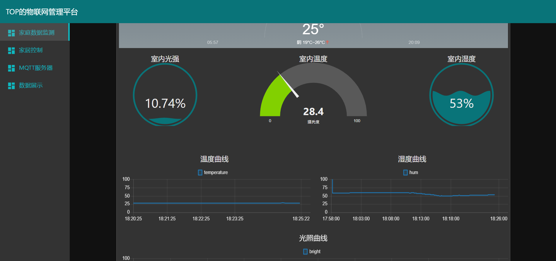Go to the 数据展示 tab
This screenshot has width=556, height=261.
(x=35, y=85)
